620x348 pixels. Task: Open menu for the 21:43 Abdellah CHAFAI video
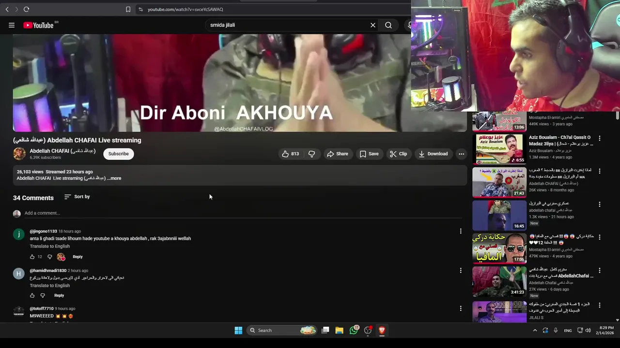coord(600,171)
